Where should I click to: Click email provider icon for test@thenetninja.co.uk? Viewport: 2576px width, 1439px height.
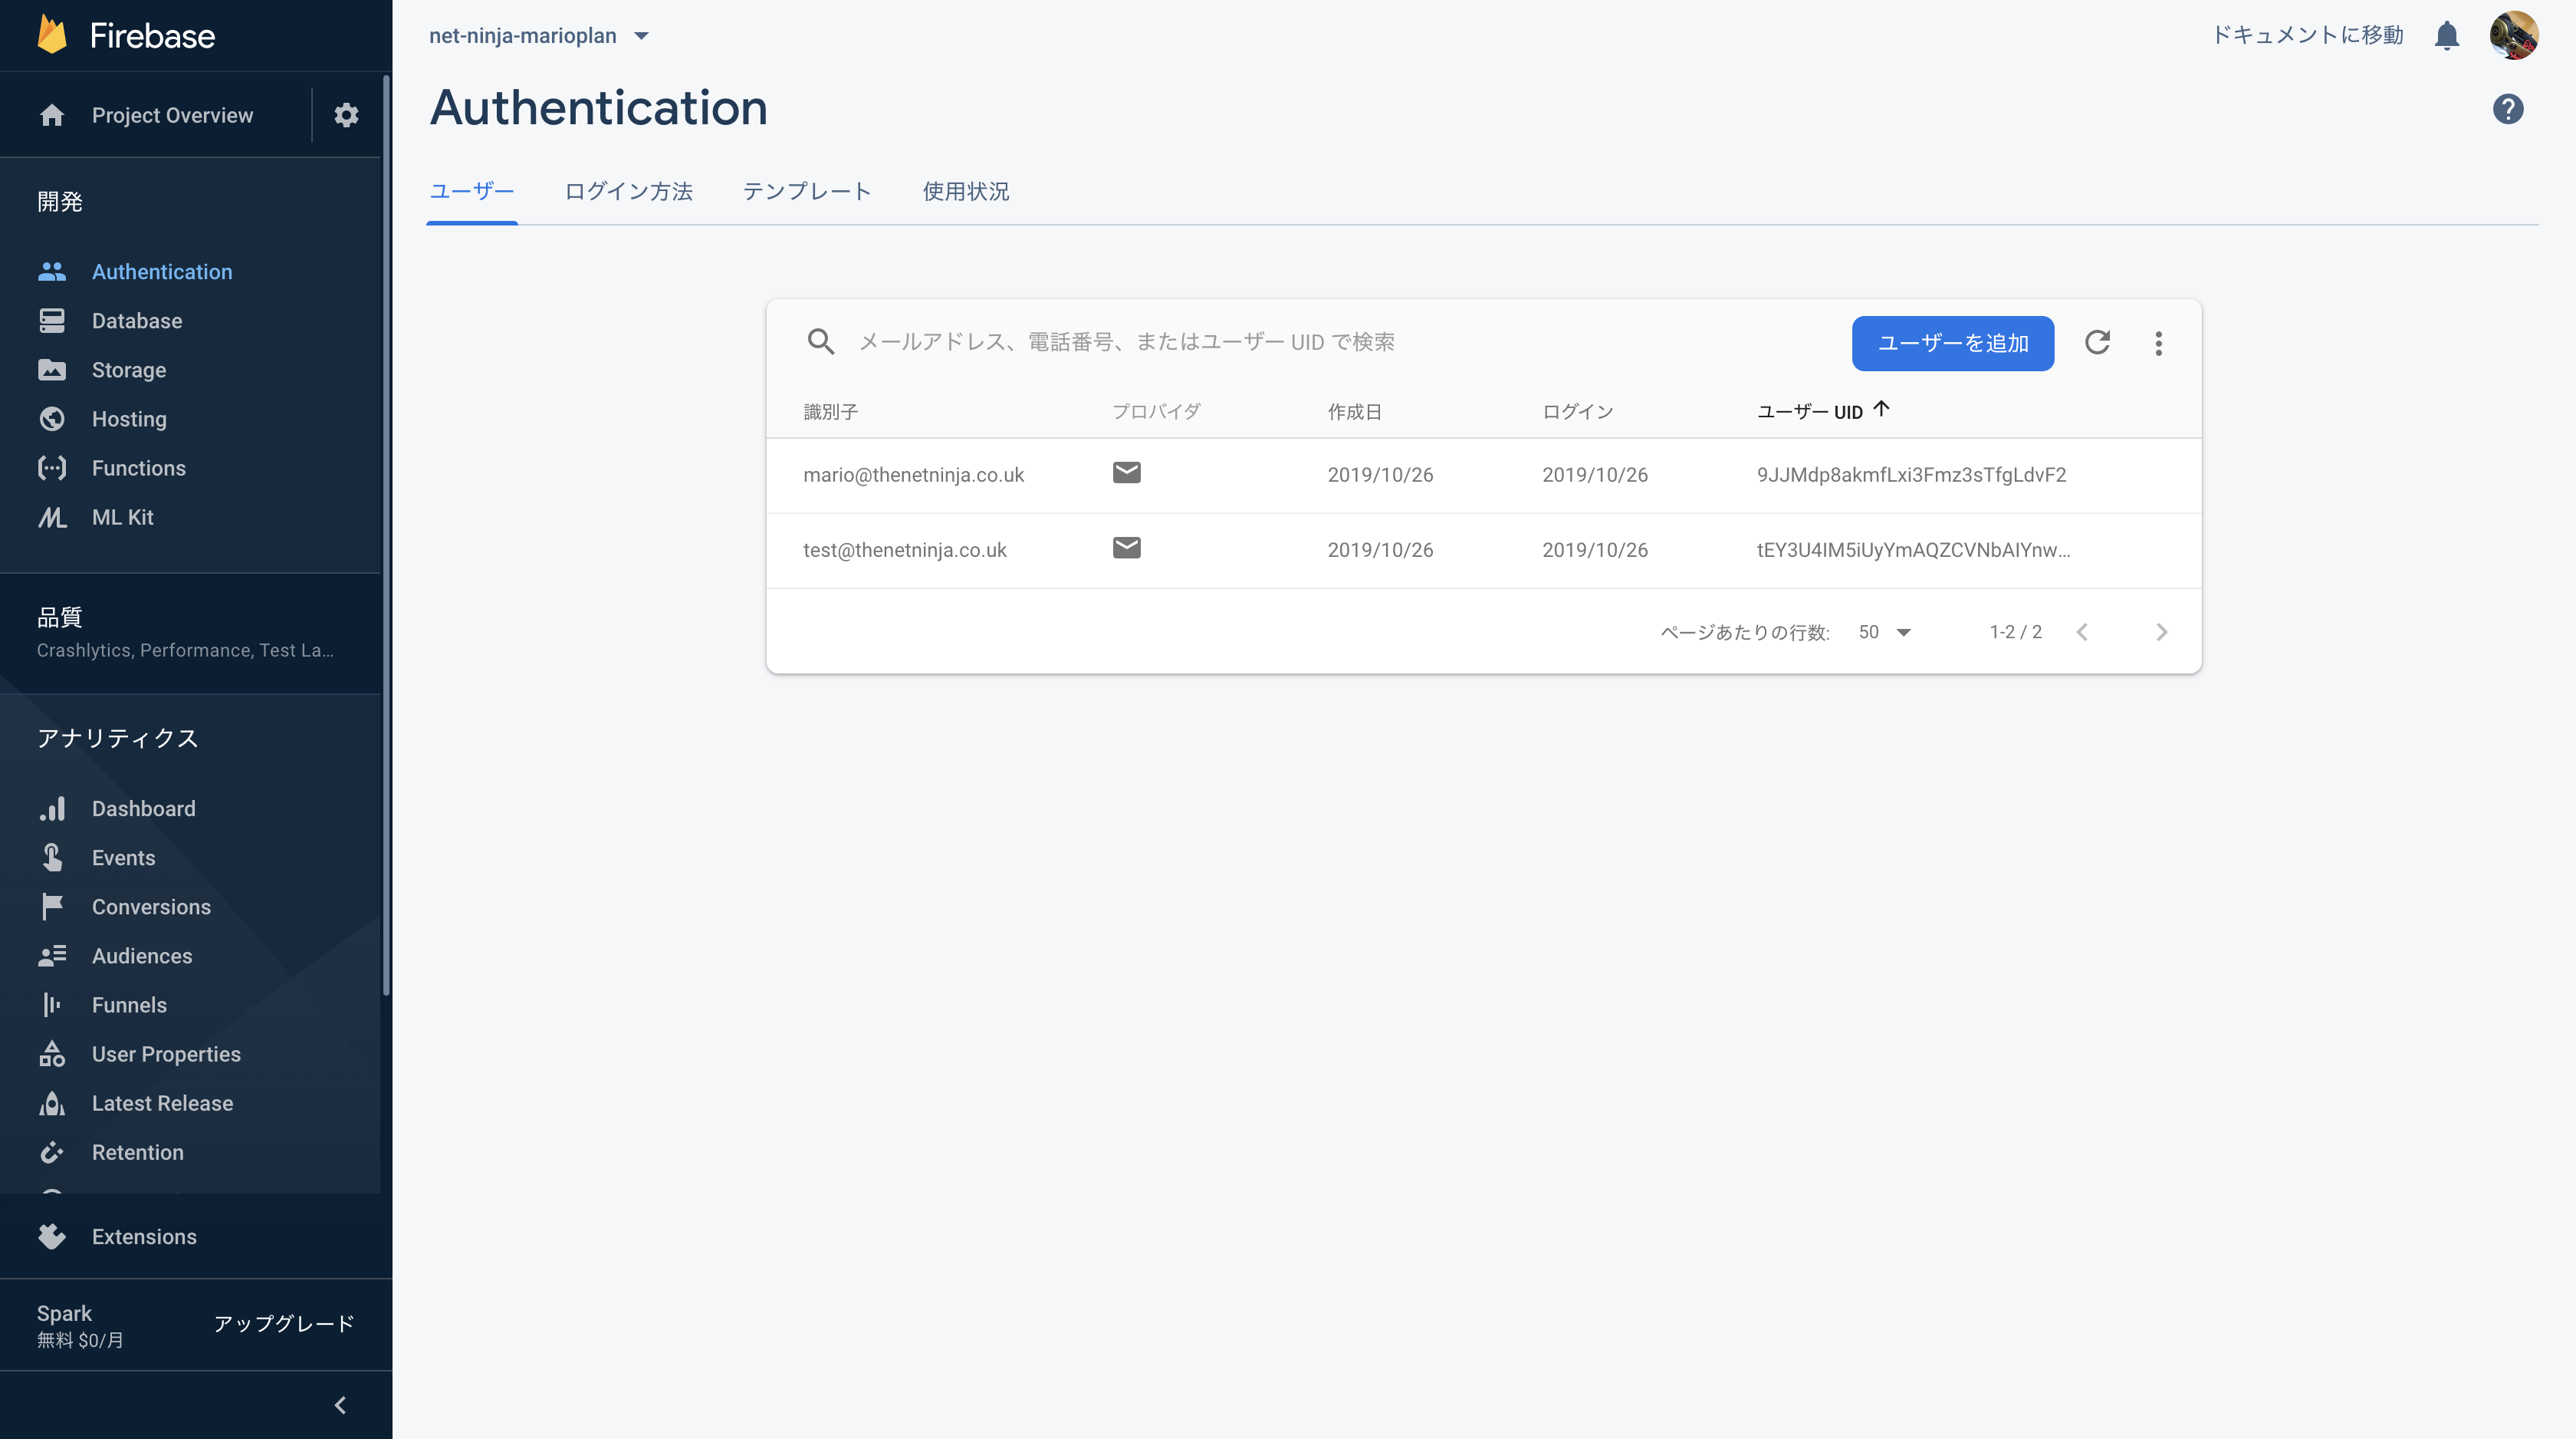click(1126, 548)
